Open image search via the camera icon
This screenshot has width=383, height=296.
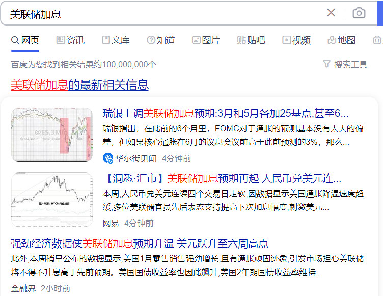359,13
